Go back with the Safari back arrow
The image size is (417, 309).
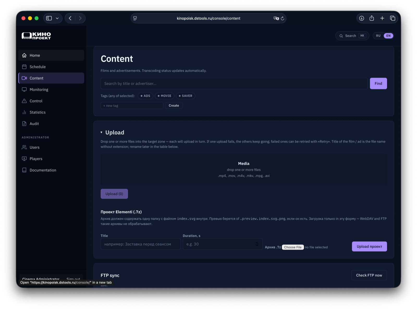point(70,18)
